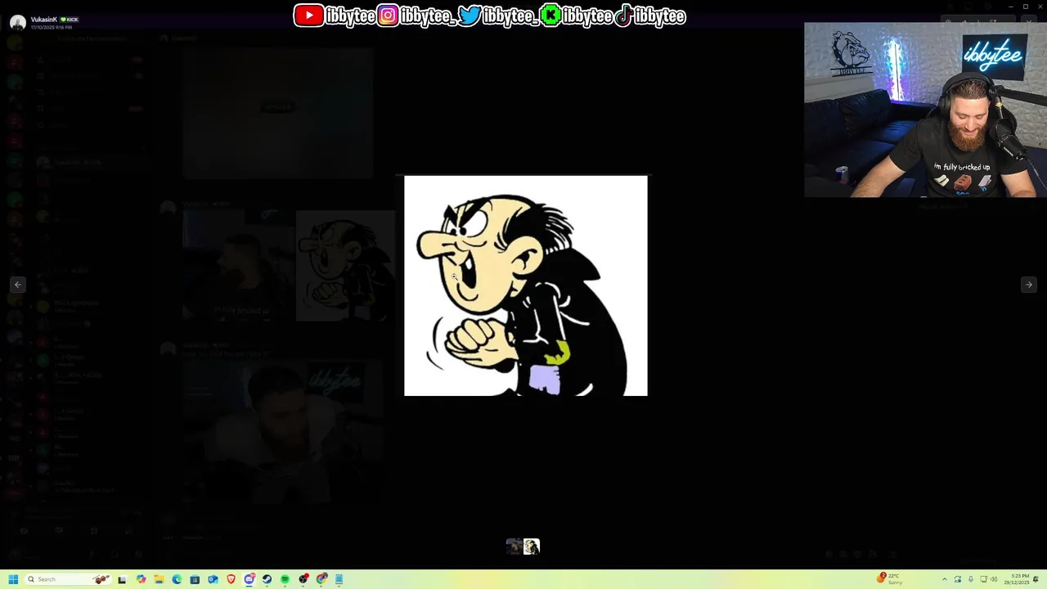Viewport: 1047px width, 589px height.
Task: Select the Gargamel thumbnail in the carousel
Action: coord(532,546)
